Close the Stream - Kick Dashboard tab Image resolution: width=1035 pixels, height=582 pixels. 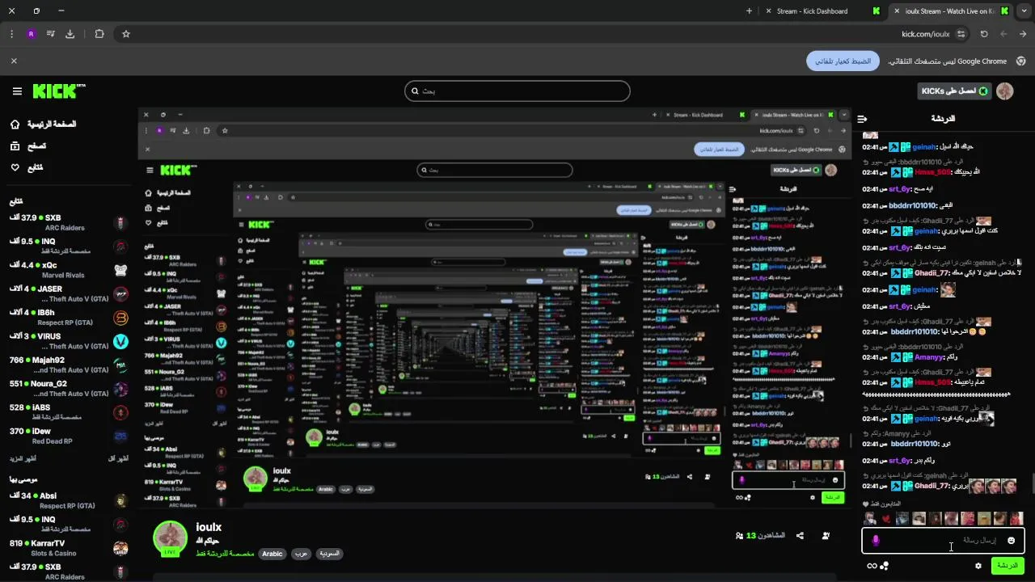[x=767, y=11]
